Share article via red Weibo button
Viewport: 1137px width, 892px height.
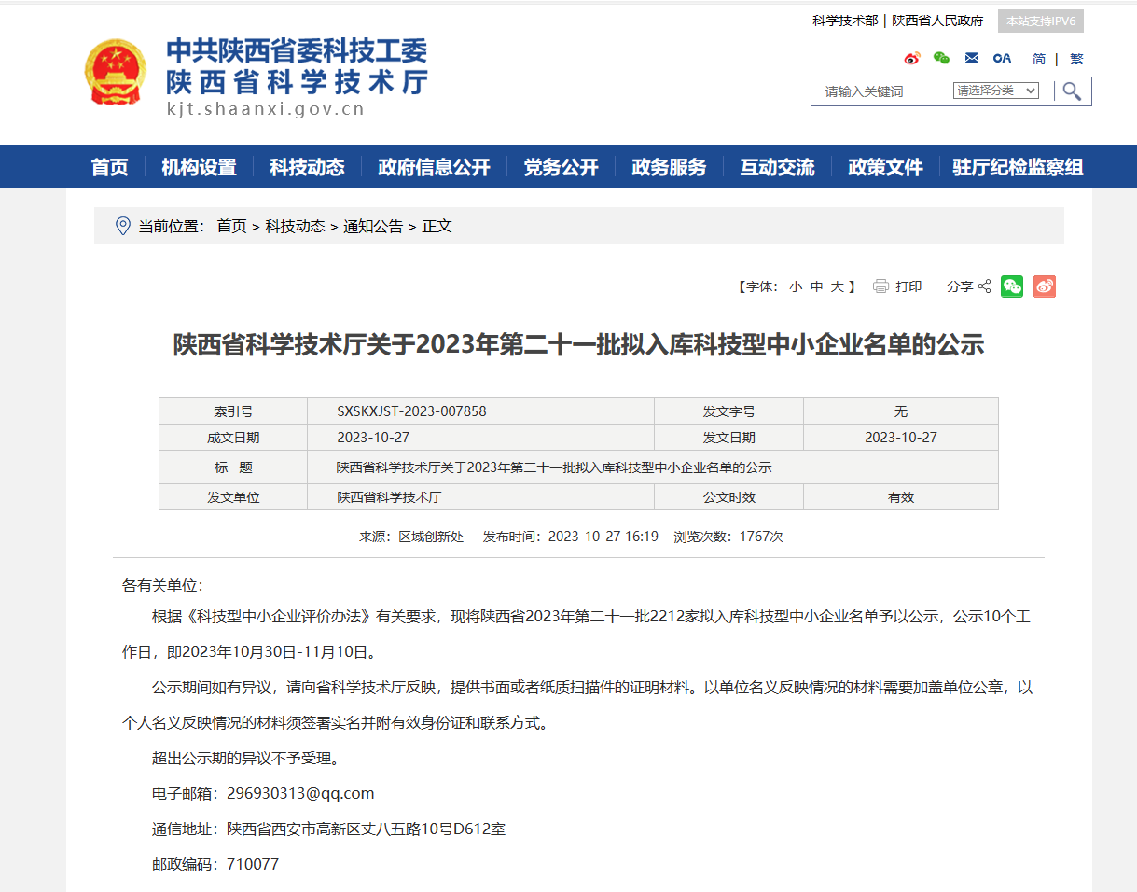pos(1045,286)
